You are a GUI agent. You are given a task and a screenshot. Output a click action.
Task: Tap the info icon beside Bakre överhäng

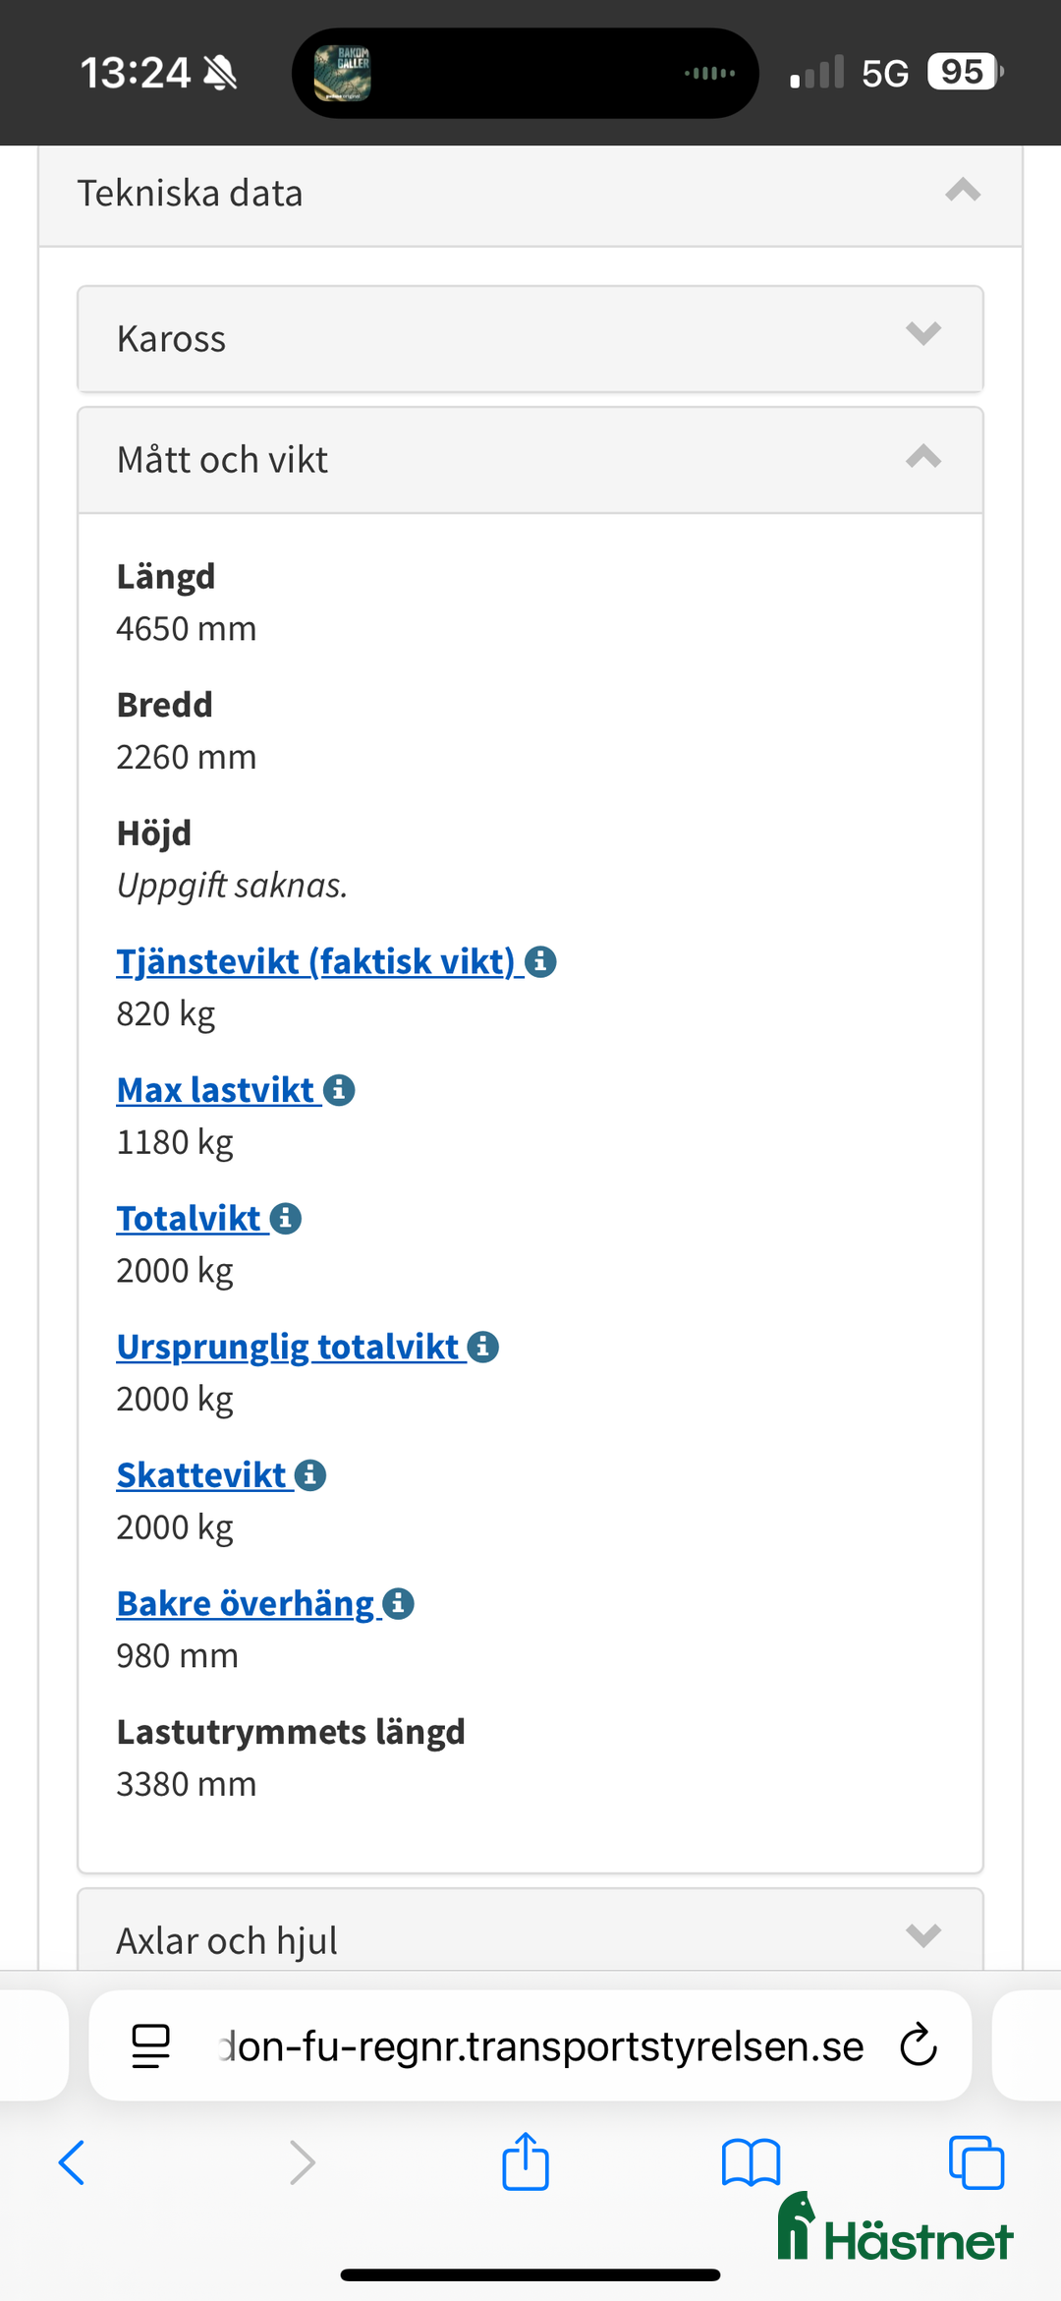[398, 1604]
